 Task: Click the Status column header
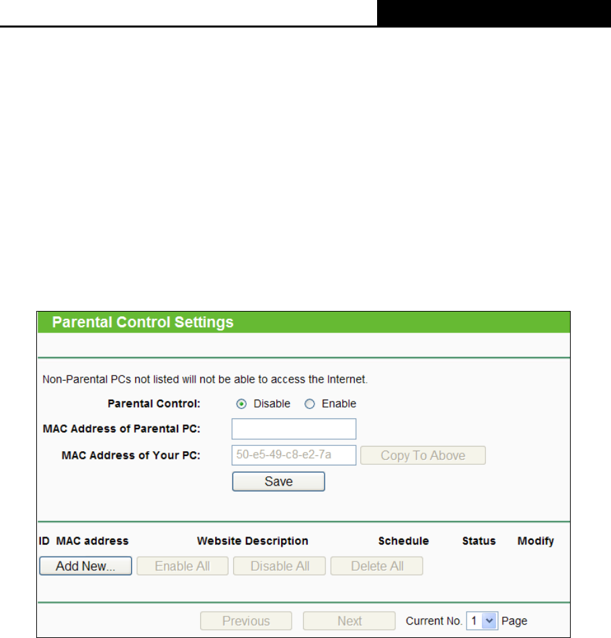(x=479, y=541)
